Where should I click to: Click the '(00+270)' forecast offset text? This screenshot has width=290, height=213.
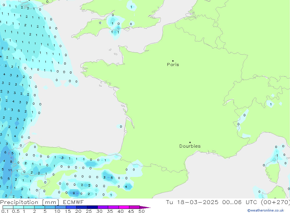[275, 202]
